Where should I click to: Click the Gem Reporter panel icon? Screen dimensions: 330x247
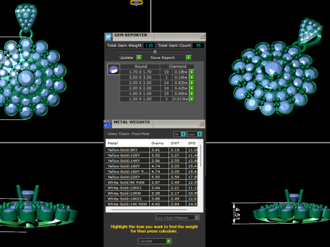coord(108,36)
